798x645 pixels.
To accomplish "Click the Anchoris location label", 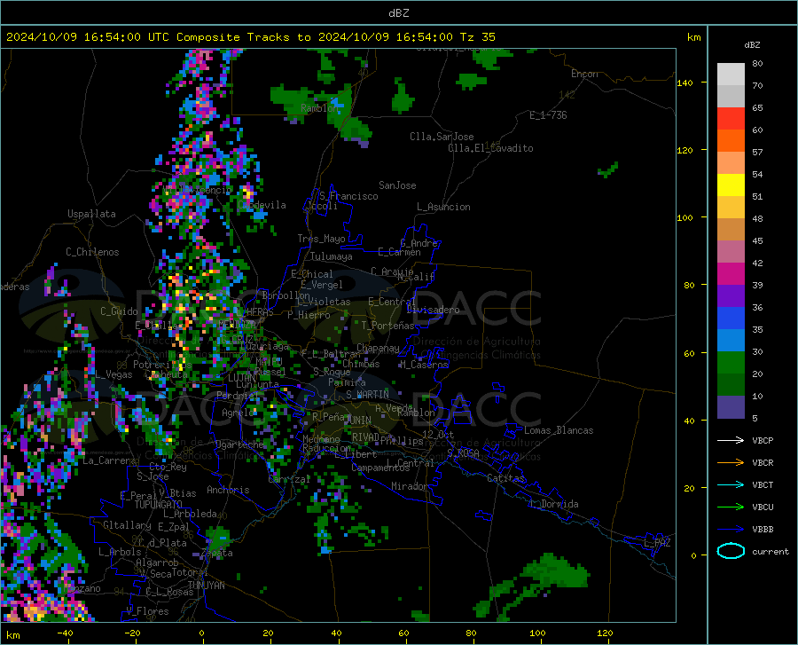I will [228, 490].
